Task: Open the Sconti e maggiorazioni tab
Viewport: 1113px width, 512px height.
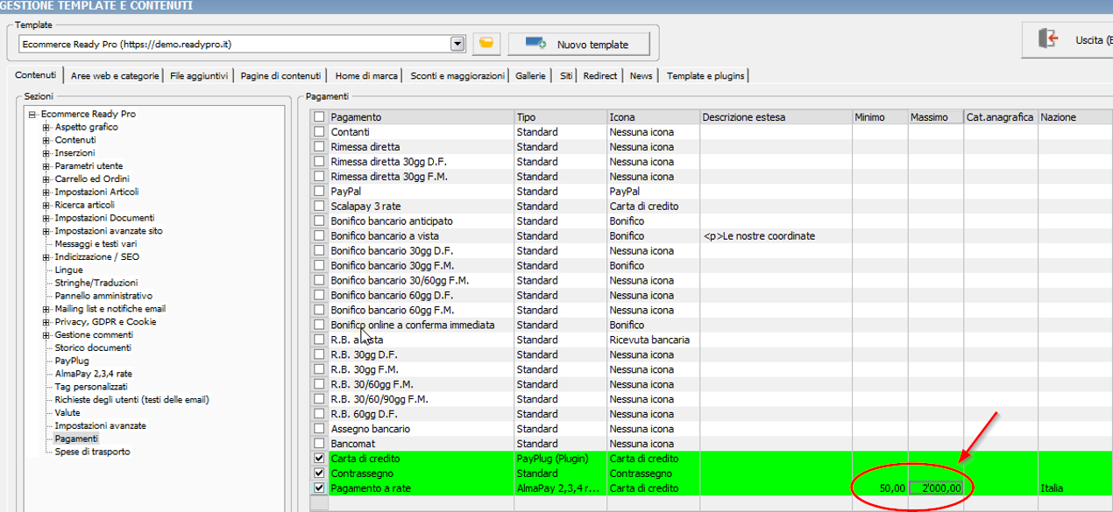Action: tap(457, 76)
